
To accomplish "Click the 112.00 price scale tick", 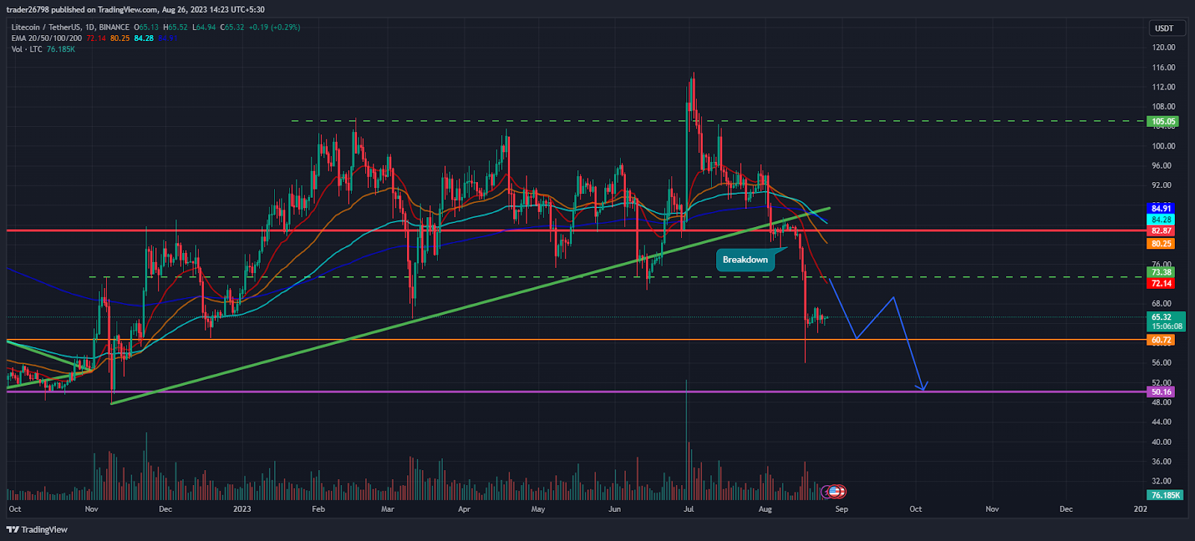I will coord(1164,87).
